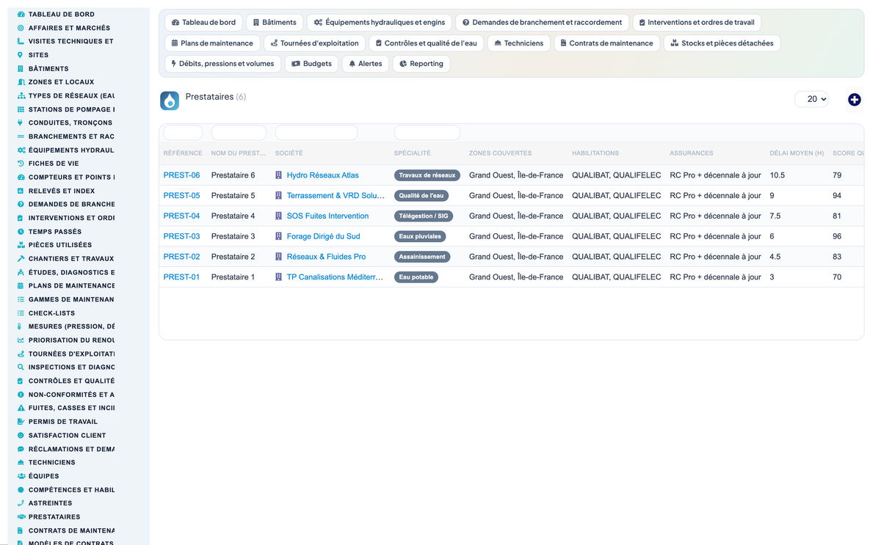The image size is (881, 545).
Task: Click the Société column filter field
Action: pyautogui.click(x=316, y=133)
